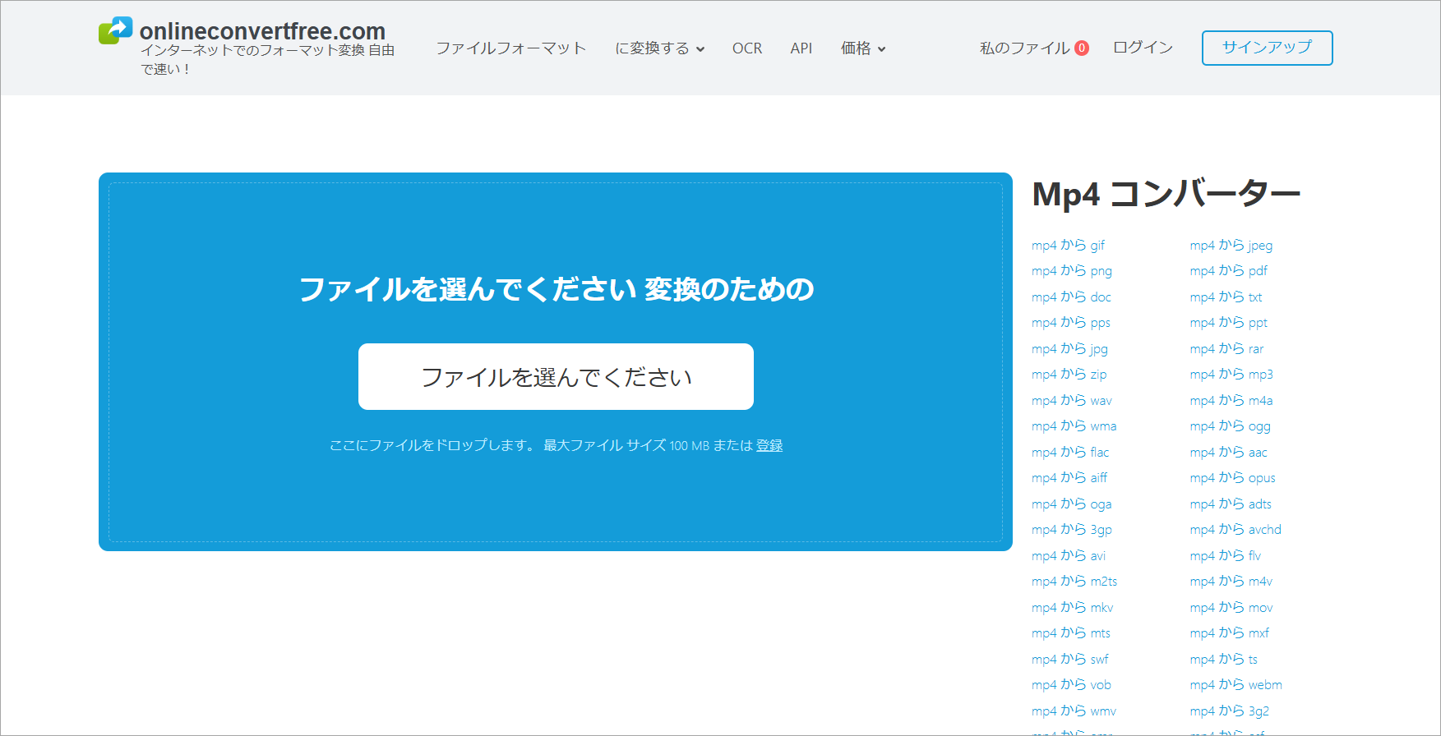Open the API page

pyautogui.click(x=801, y=48)
